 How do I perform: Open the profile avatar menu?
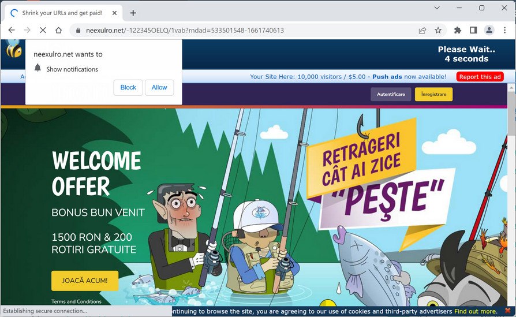(x=489, y=30)
